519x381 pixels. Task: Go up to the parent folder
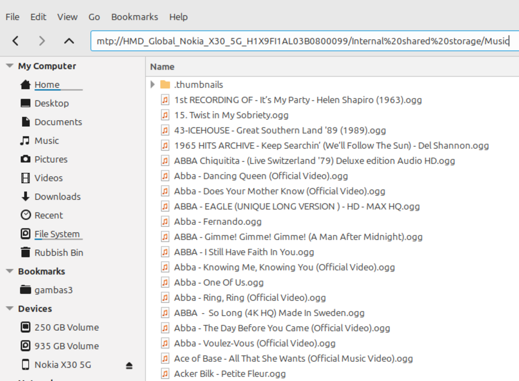69,41
